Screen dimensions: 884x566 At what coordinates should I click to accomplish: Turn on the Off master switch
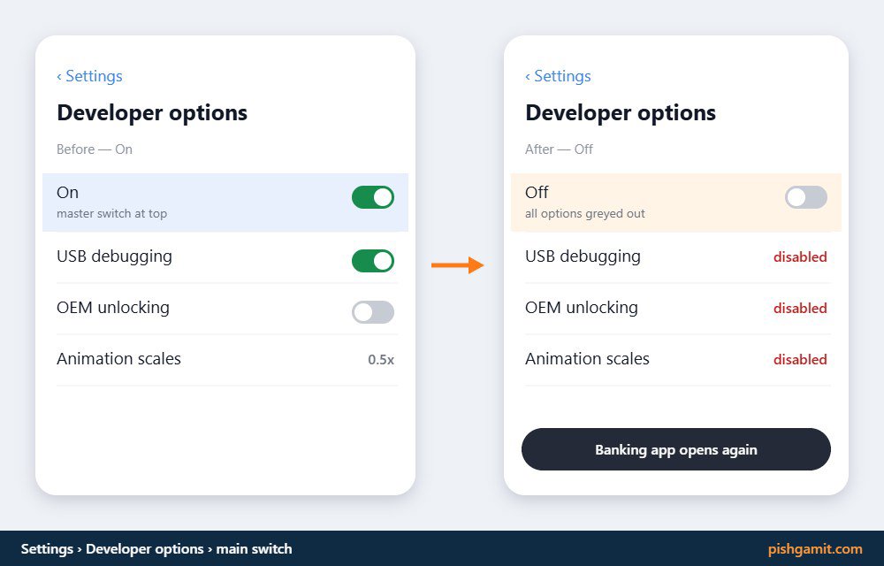805,197
